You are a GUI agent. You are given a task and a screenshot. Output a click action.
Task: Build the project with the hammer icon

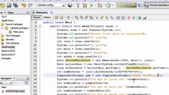[x=78, y=5]
